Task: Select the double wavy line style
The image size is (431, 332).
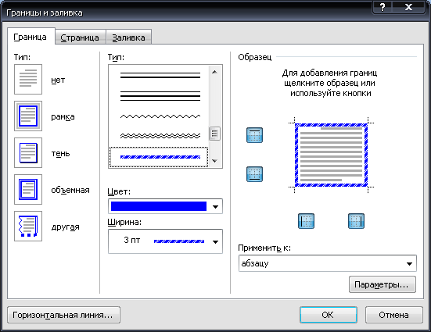Action: pyautogui.click(x=160, y=136)
